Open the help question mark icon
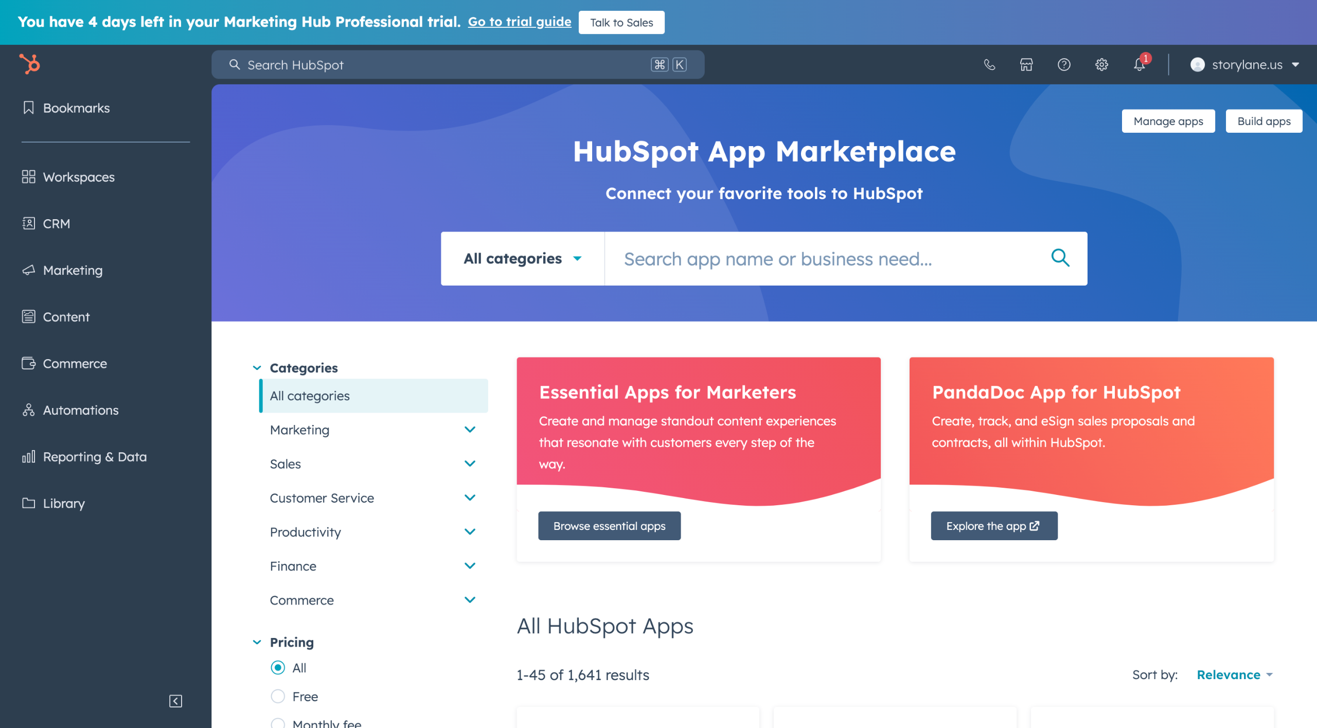The image size is (1317, 728). [1064, 65]
